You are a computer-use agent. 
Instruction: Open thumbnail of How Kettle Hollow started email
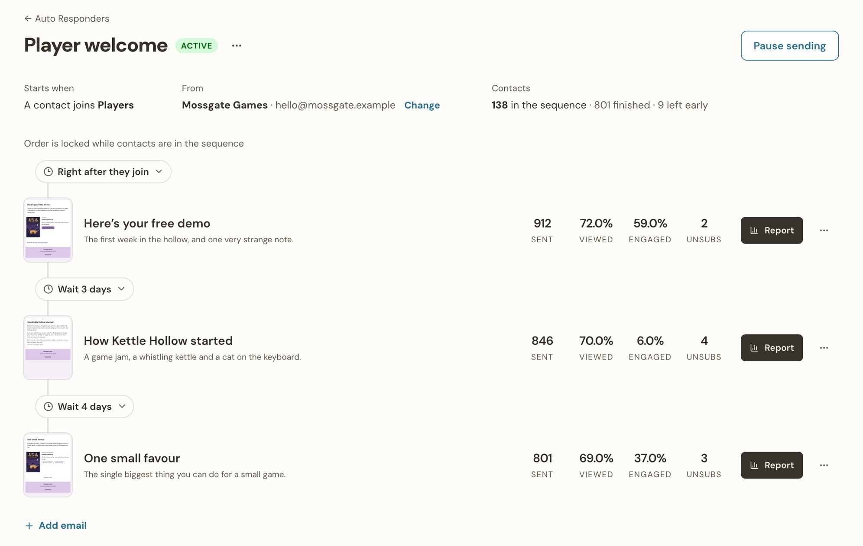click(48, 347)
